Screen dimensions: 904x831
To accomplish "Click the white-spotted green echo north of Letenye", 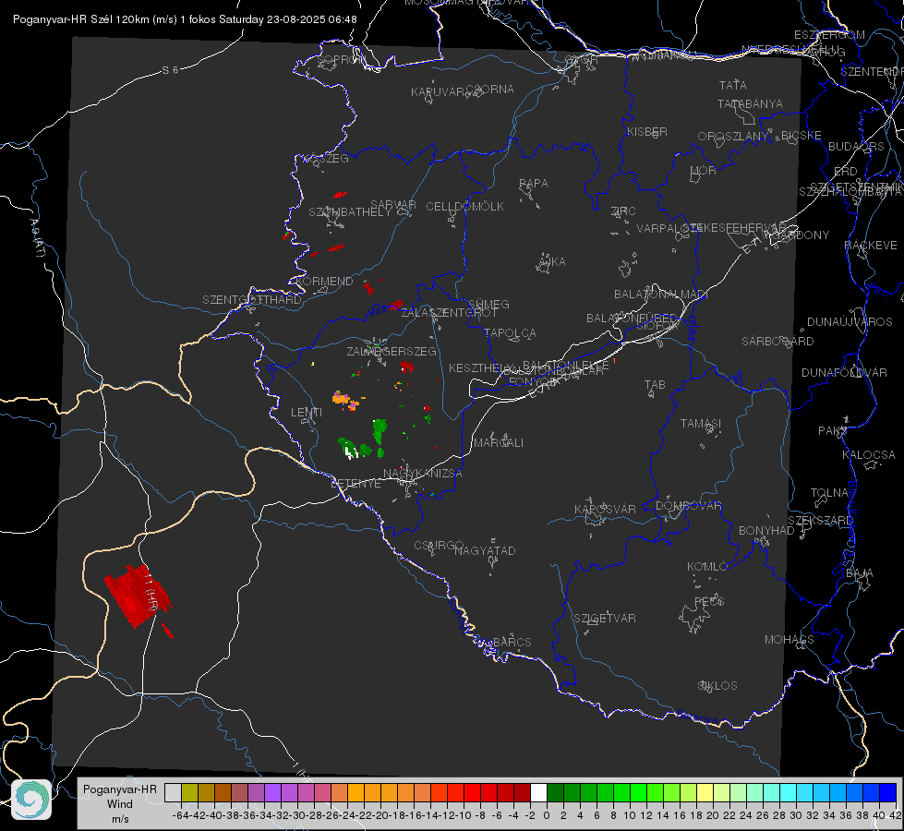I will click(348, 448).
